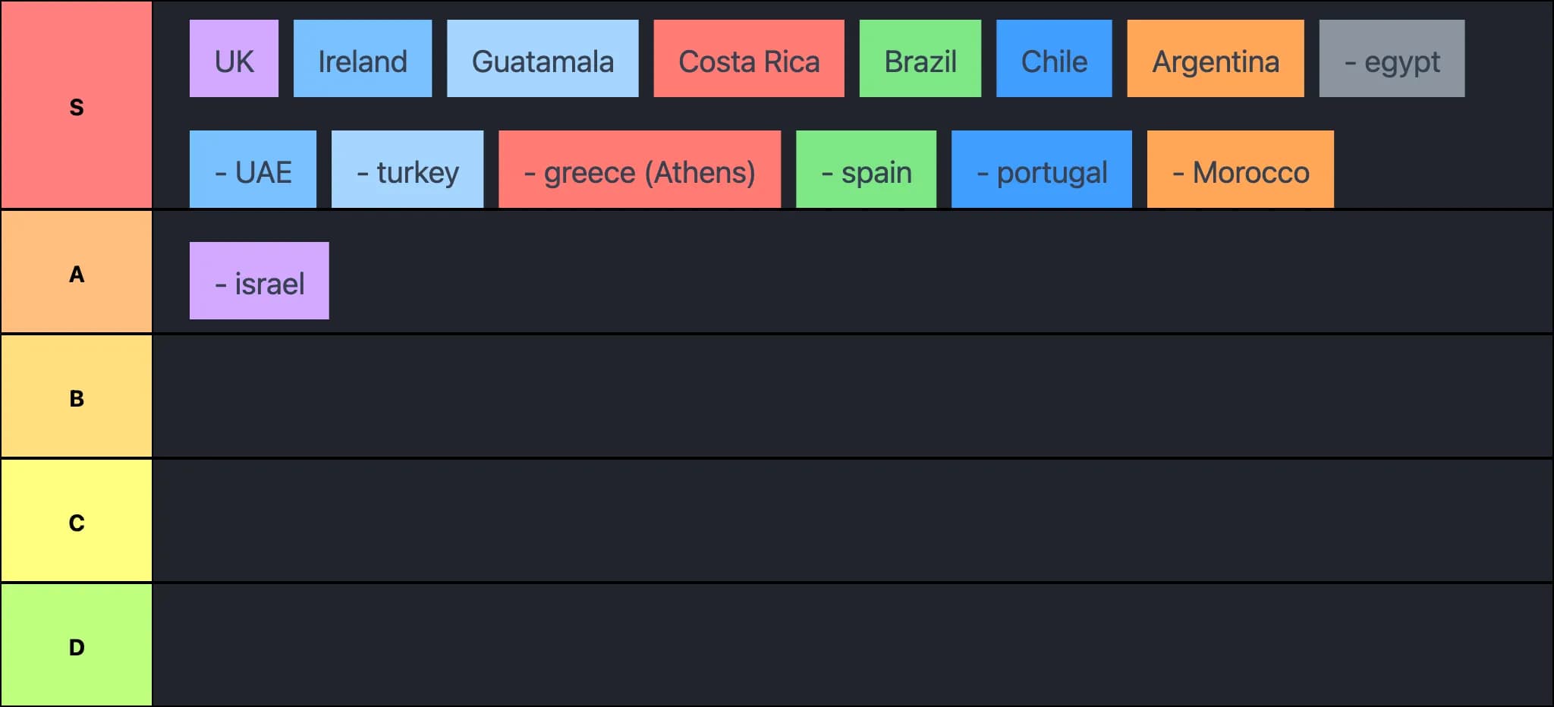Click the green D tier label
Viewport: 1554px width, 707px height.
click(77, 646)
